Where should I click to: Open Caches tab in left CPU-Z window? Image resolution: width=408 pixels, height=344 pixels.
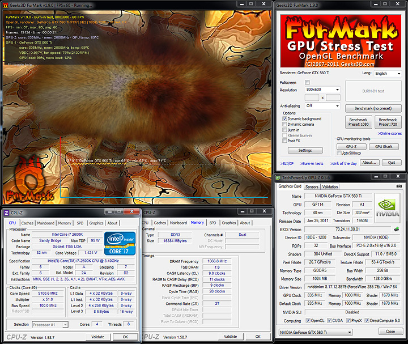click(x=27, y=223)
